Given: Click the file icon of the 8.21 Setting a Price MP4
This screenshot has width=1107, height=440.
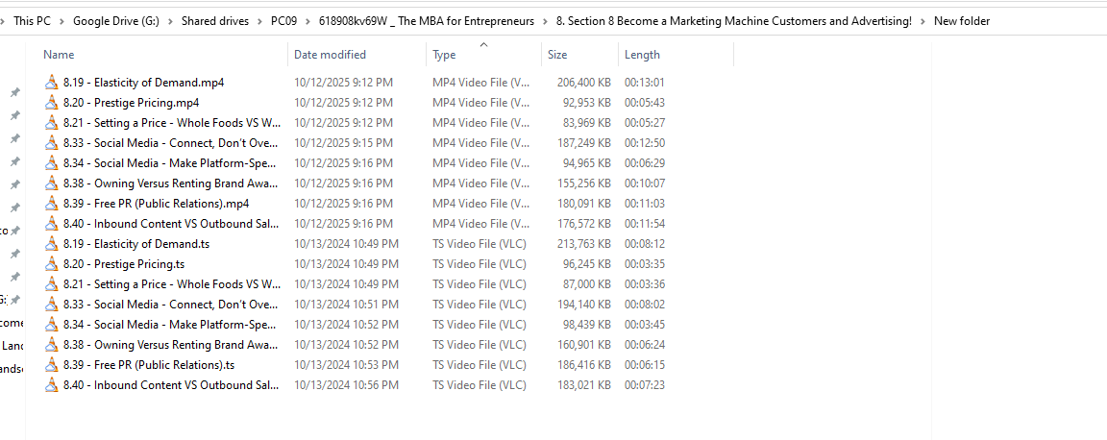Looking at the screenshot, I should click(x=52, y=123).
